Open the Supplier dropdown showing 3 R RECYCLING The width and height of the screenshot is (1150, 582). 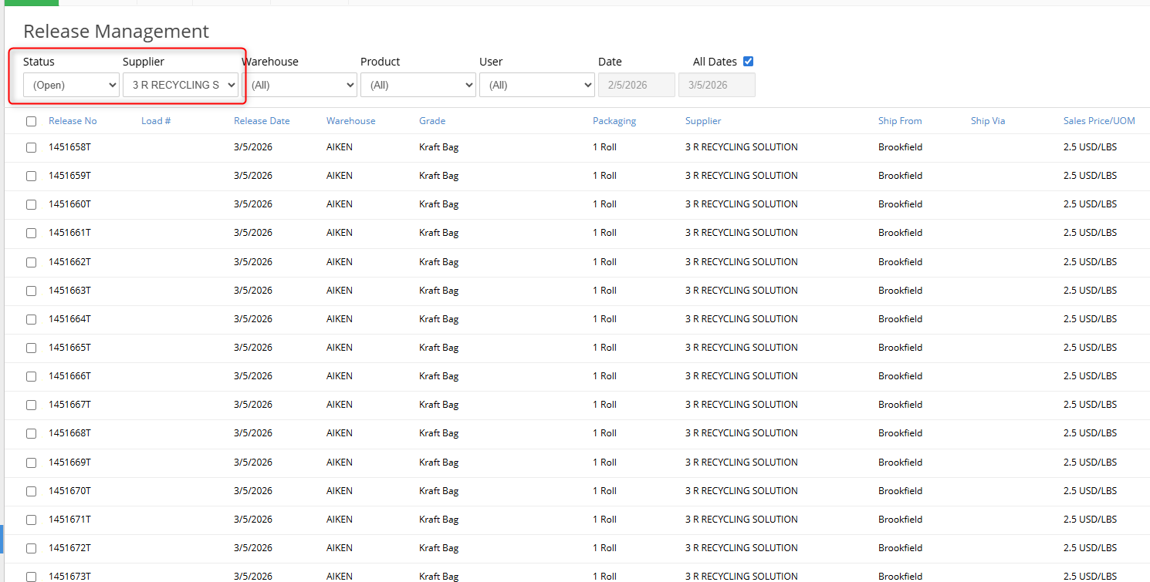click(181, 85)
